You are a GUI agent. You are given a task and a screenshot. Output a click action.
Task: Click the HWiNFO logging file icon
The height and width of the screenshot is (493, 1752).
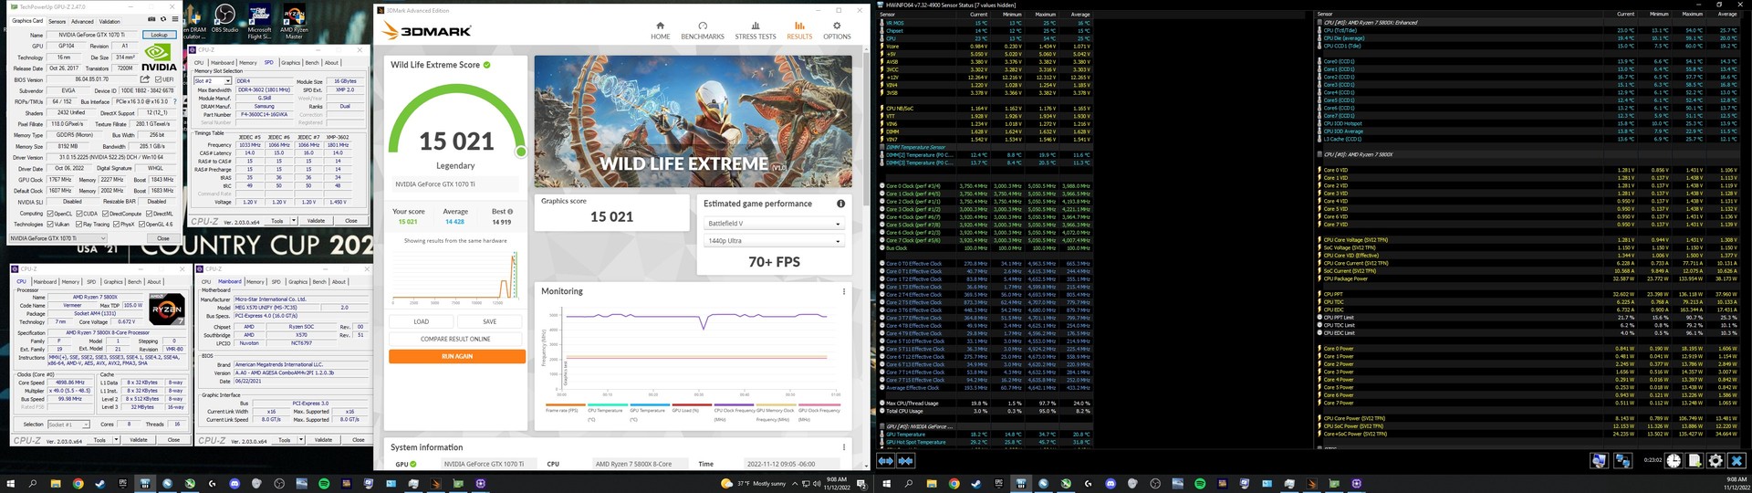pos(1695,461)
